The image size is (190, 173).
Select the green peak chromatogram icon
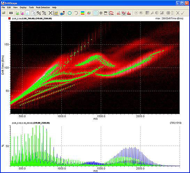pos(17,13)
